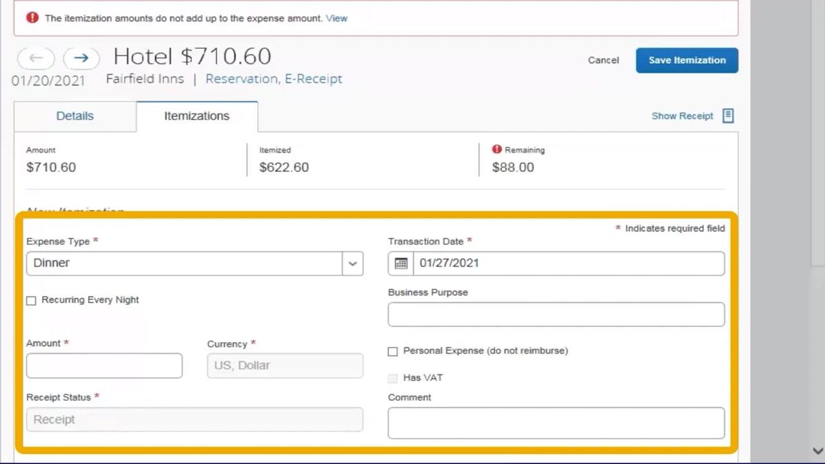Click into the Comment text box

point(556,423)
